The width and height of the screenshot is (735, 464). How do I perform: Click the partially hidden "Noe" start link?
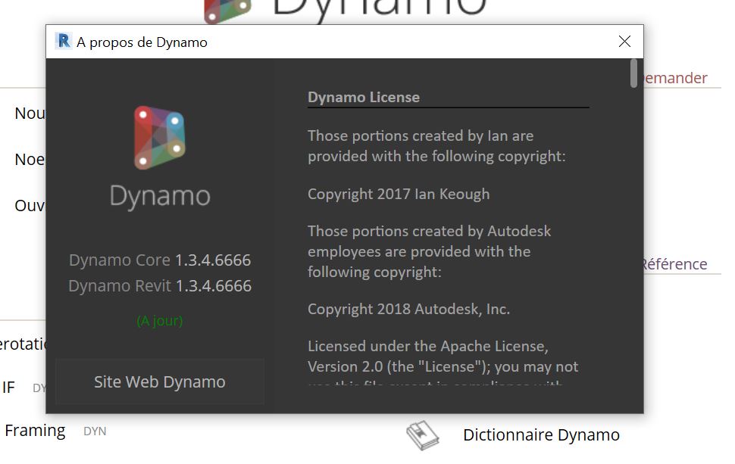(x=30, y=160)
